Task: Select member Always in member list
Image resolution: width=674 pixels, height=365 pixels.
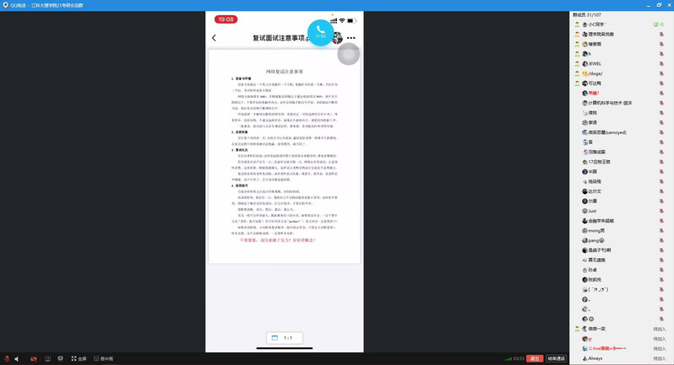Action: tap(595, 358)
